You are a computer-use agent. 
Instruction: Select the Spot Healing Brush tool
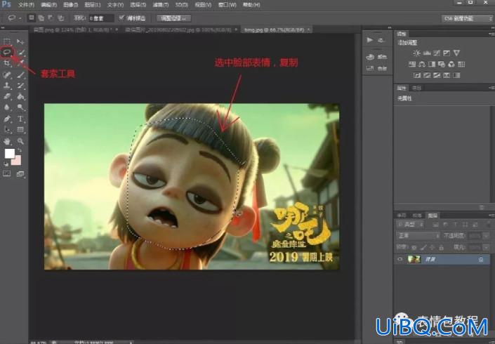(x=7, y=75)
